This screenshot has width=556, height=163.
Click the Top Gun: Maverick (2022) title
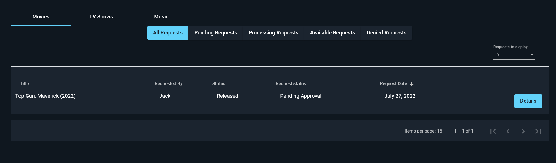(45, 96)
